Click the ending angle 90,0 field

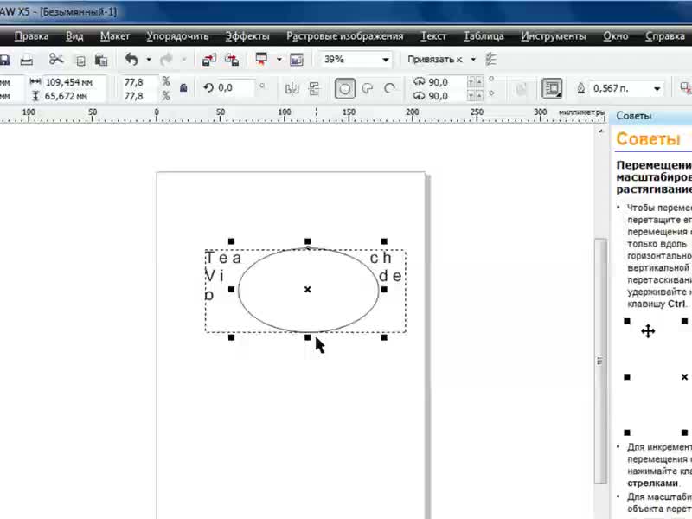pyautogui.click(x=446, y=96)
